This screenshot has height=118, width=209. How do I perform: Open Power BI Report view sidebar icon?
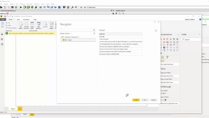point(2,34)
